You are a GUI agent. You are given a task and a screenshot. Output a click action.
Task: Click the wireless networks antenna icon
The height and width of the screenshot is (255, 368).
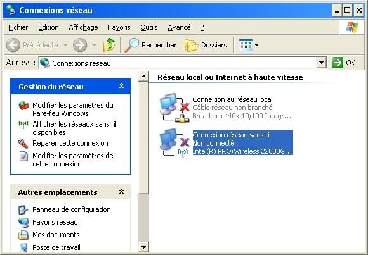[23, 125]
